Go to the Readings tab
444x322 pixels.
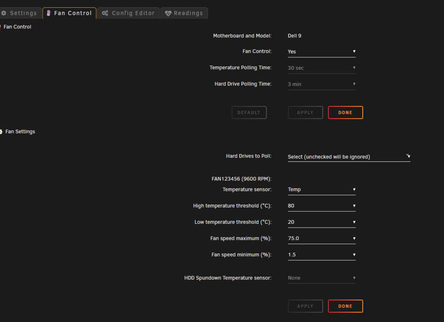pyautogui.click(x=184, y=13)
